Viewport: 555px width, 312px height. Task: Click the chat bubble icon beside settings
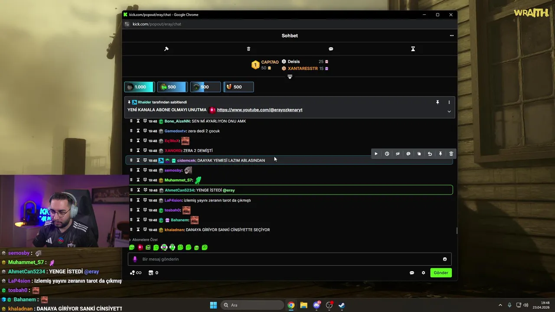[412, 273]
